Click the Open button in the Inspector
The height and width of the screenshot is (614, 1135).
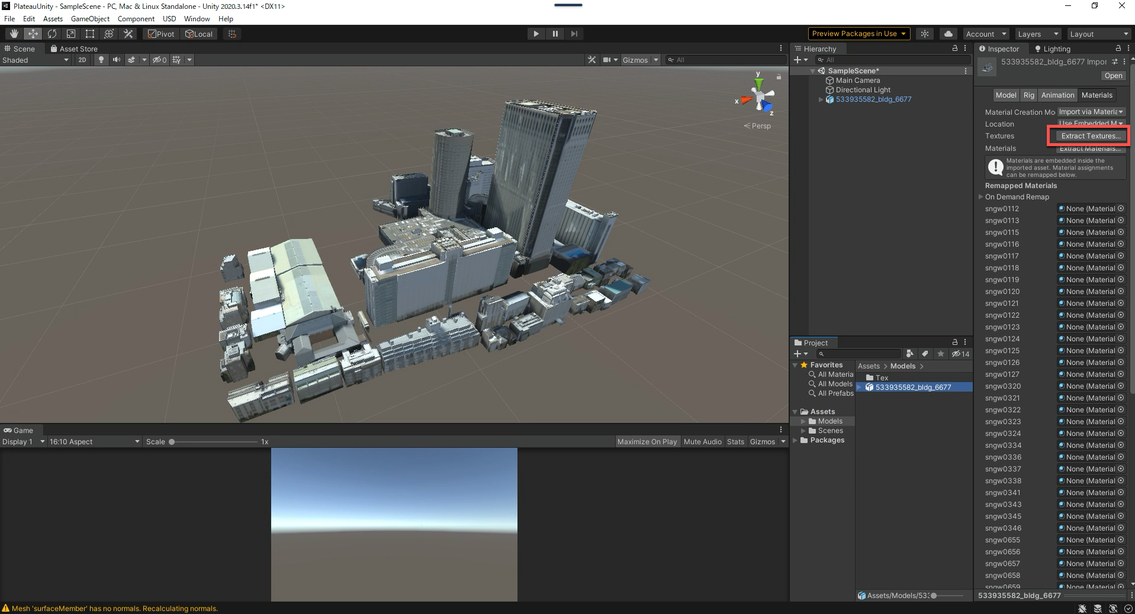click(x=1113, y=76)
